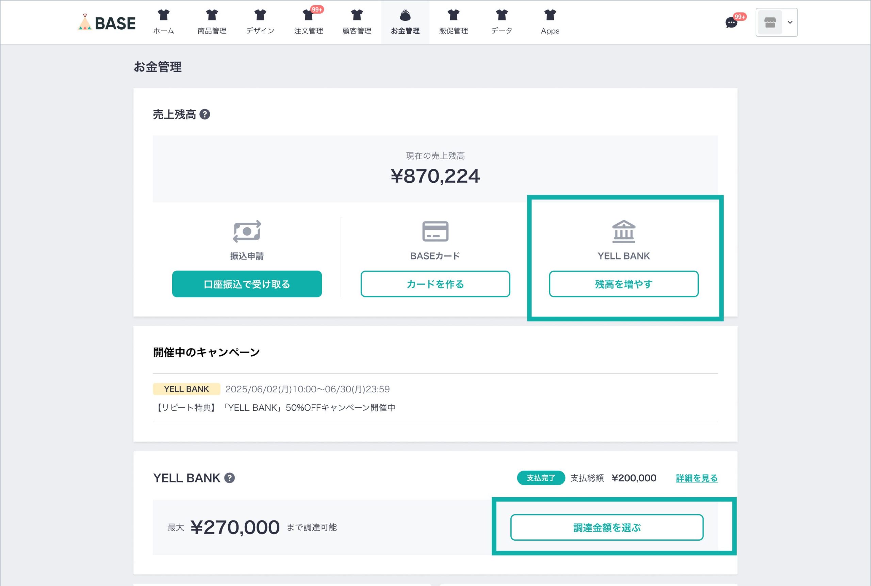Select the お金管理 purse icon
The width and height of the screenshot is (871, 586).
pos(405,15)
